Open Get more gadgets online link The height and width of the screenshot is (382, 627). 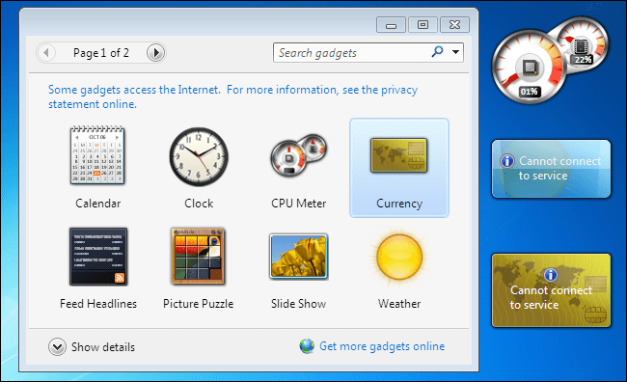click(382, 346)
